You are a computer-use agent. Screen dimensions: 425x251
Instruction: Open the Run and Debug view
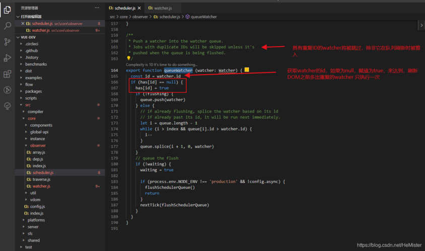8,58
